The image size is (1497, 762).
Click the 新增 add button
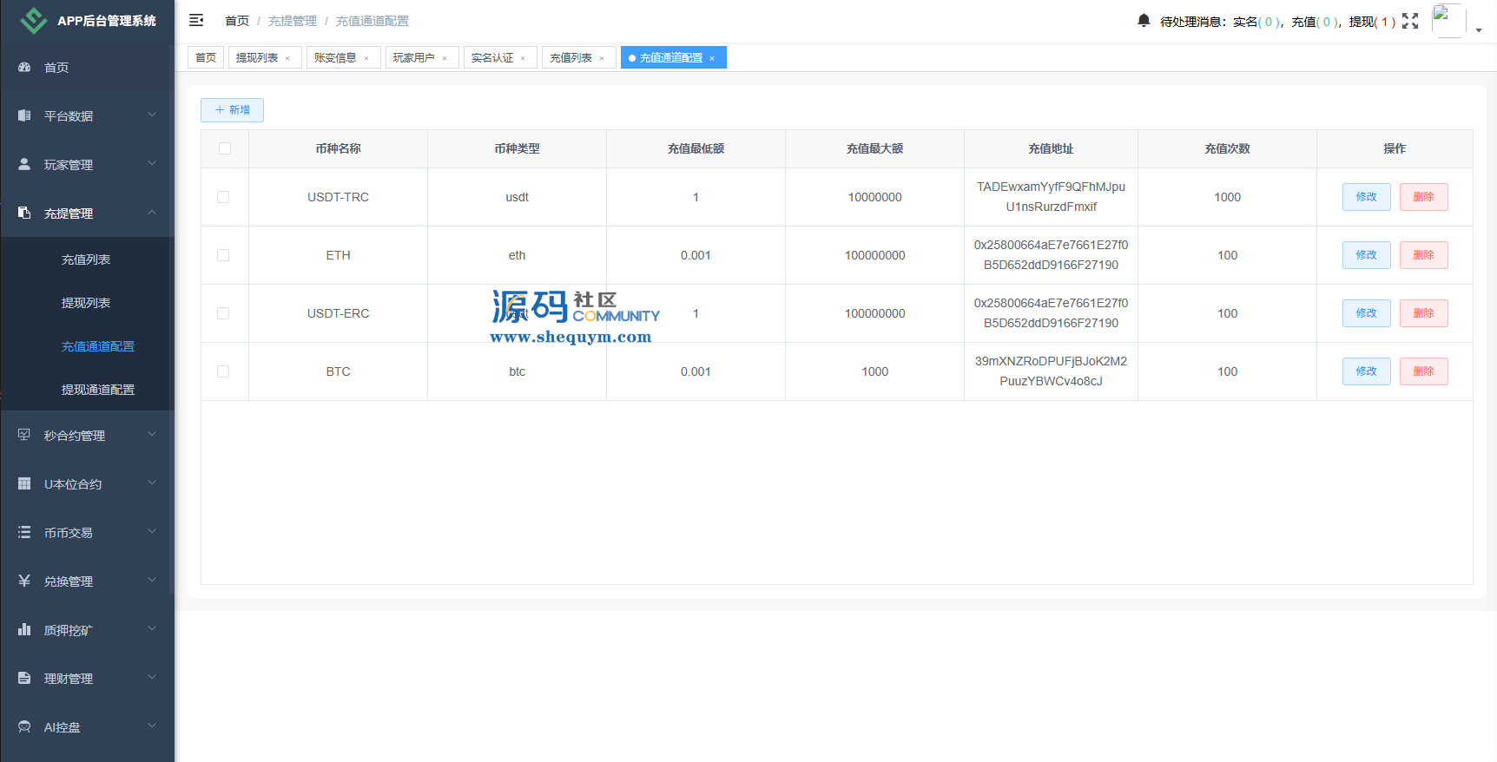[x=232, y=110]
